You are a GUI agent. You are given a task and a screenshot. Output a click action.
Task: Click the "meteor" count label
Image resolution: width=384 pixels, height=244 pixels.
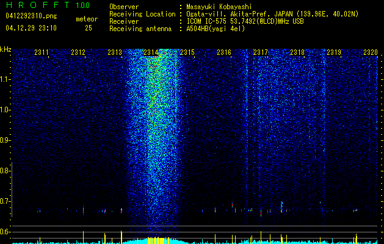(x=87, y=19)
